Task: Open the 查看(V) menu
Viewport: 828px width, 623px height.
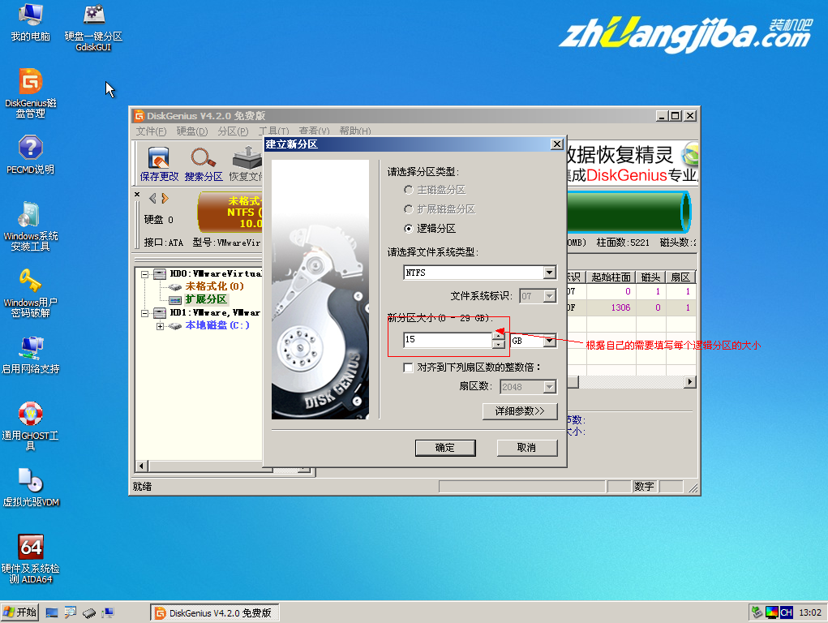Action: coord(315,130)
